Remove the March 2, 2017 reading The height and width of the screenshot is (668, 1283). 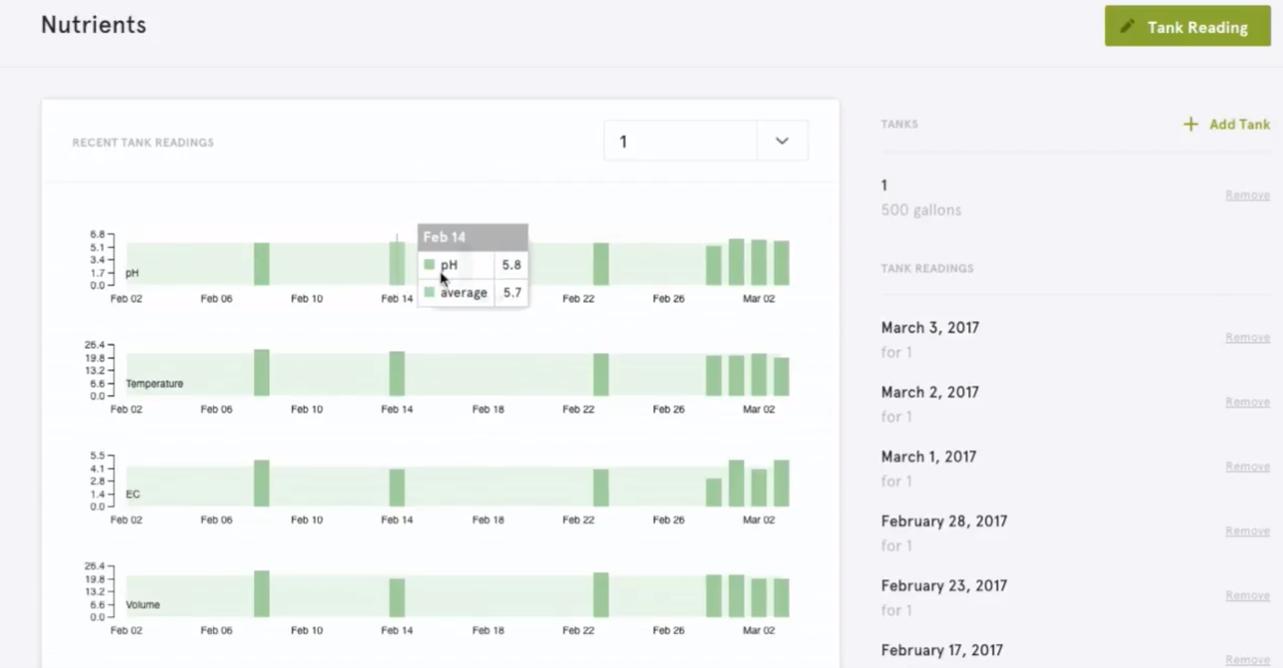pos(1247,402)
